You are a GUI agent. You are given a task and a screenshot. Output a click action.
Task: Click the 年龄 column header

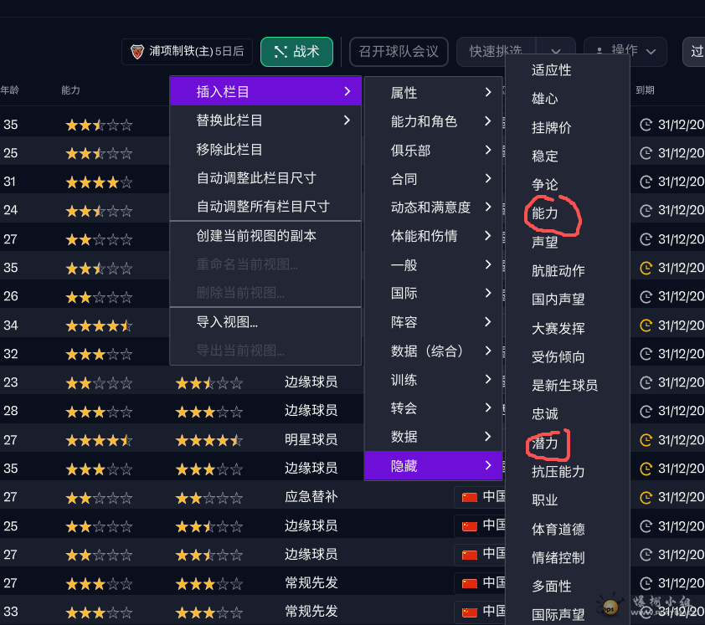tap(10, 90)
